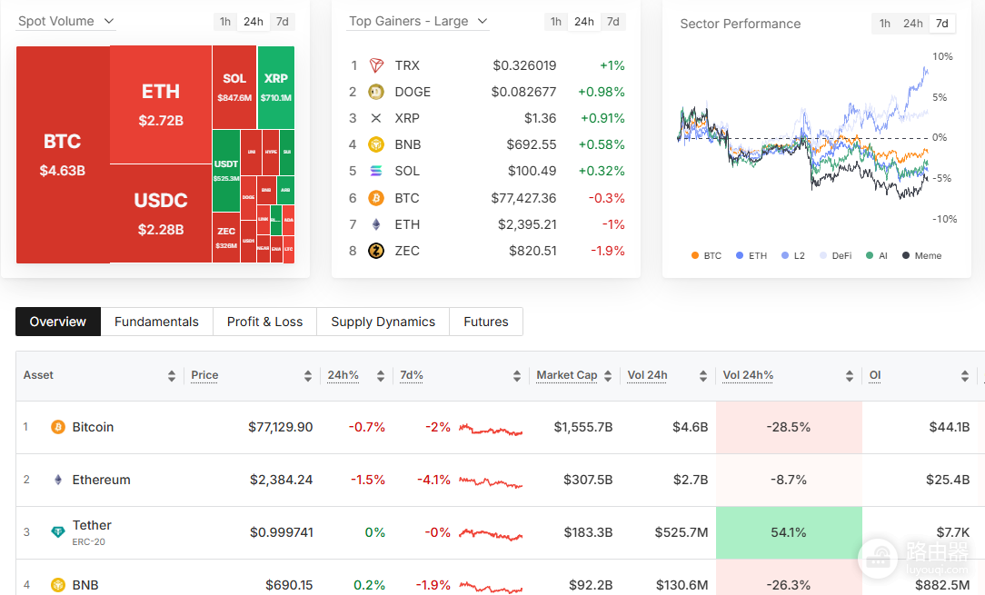Sort by Market Cap sort arrows
This screenshot has width=985, height=595.
coord(608,376)
